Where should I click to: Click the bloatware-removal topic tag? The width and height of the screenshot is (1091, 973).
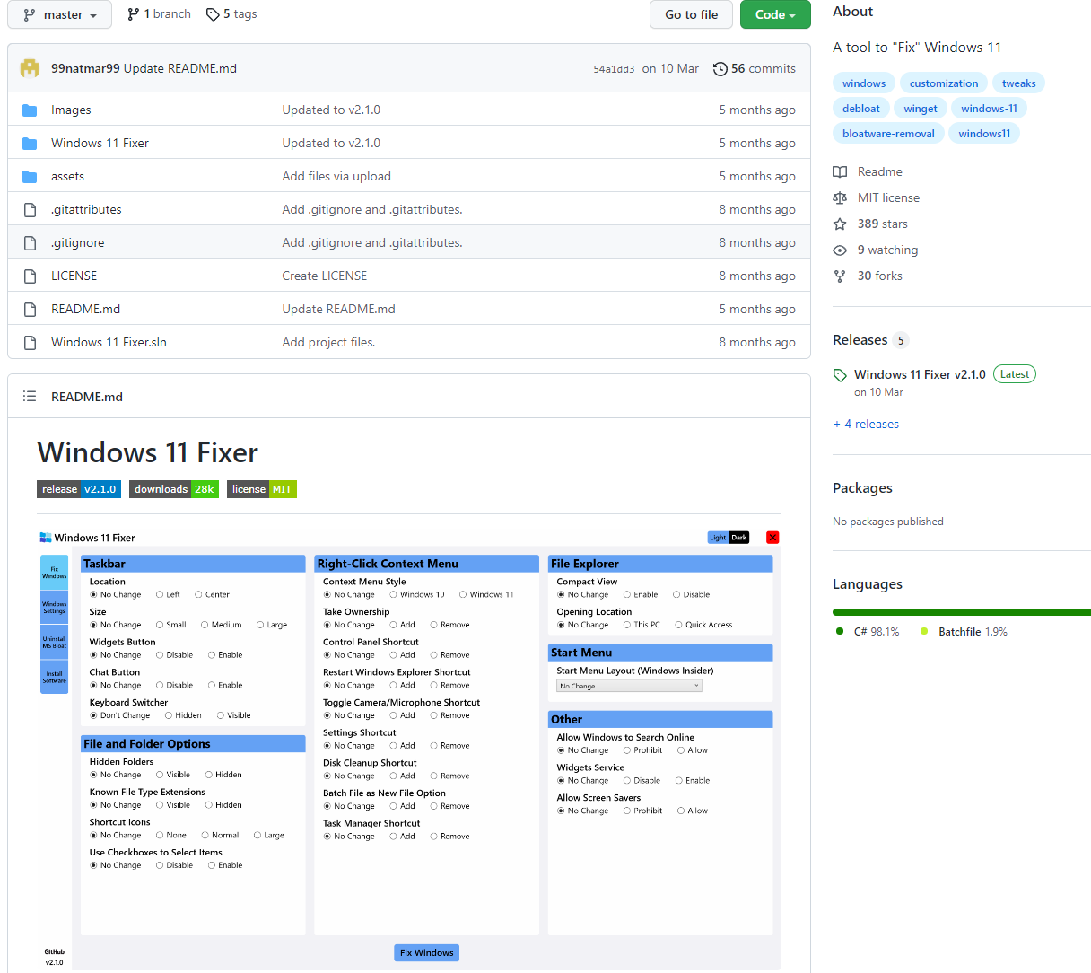point(888,134)
